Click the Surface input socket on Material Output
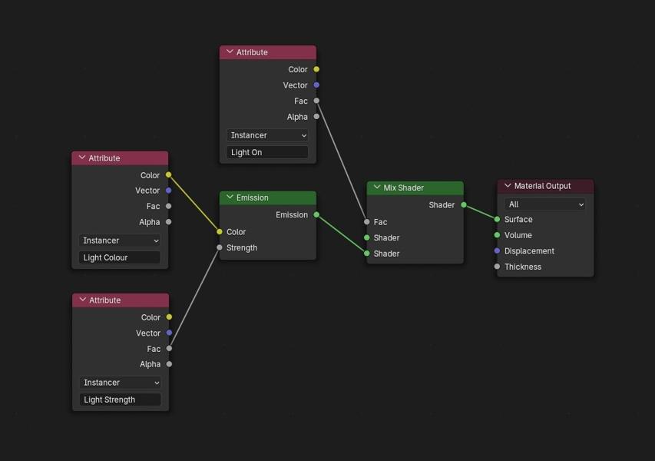The height and width of the screenshot is (461, 655). pos(498,220)
